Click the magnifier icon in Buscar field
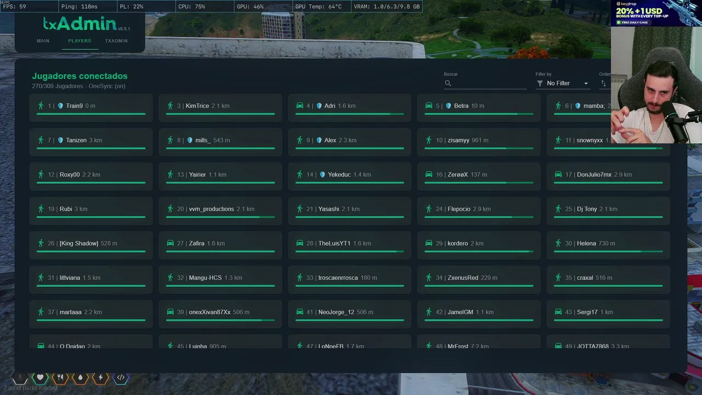 click(448, 83)
